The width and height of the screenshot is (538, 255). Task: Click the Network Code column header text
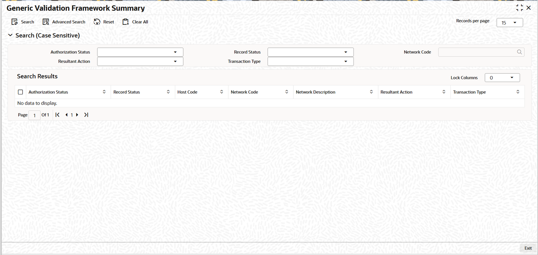(x=244, y=92)
